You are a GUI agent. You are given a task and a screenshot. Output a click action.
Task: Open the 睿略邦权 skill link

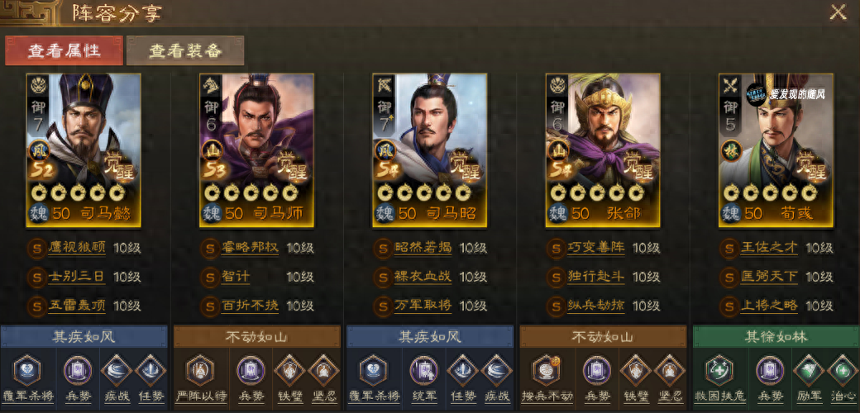coord(250,248)
